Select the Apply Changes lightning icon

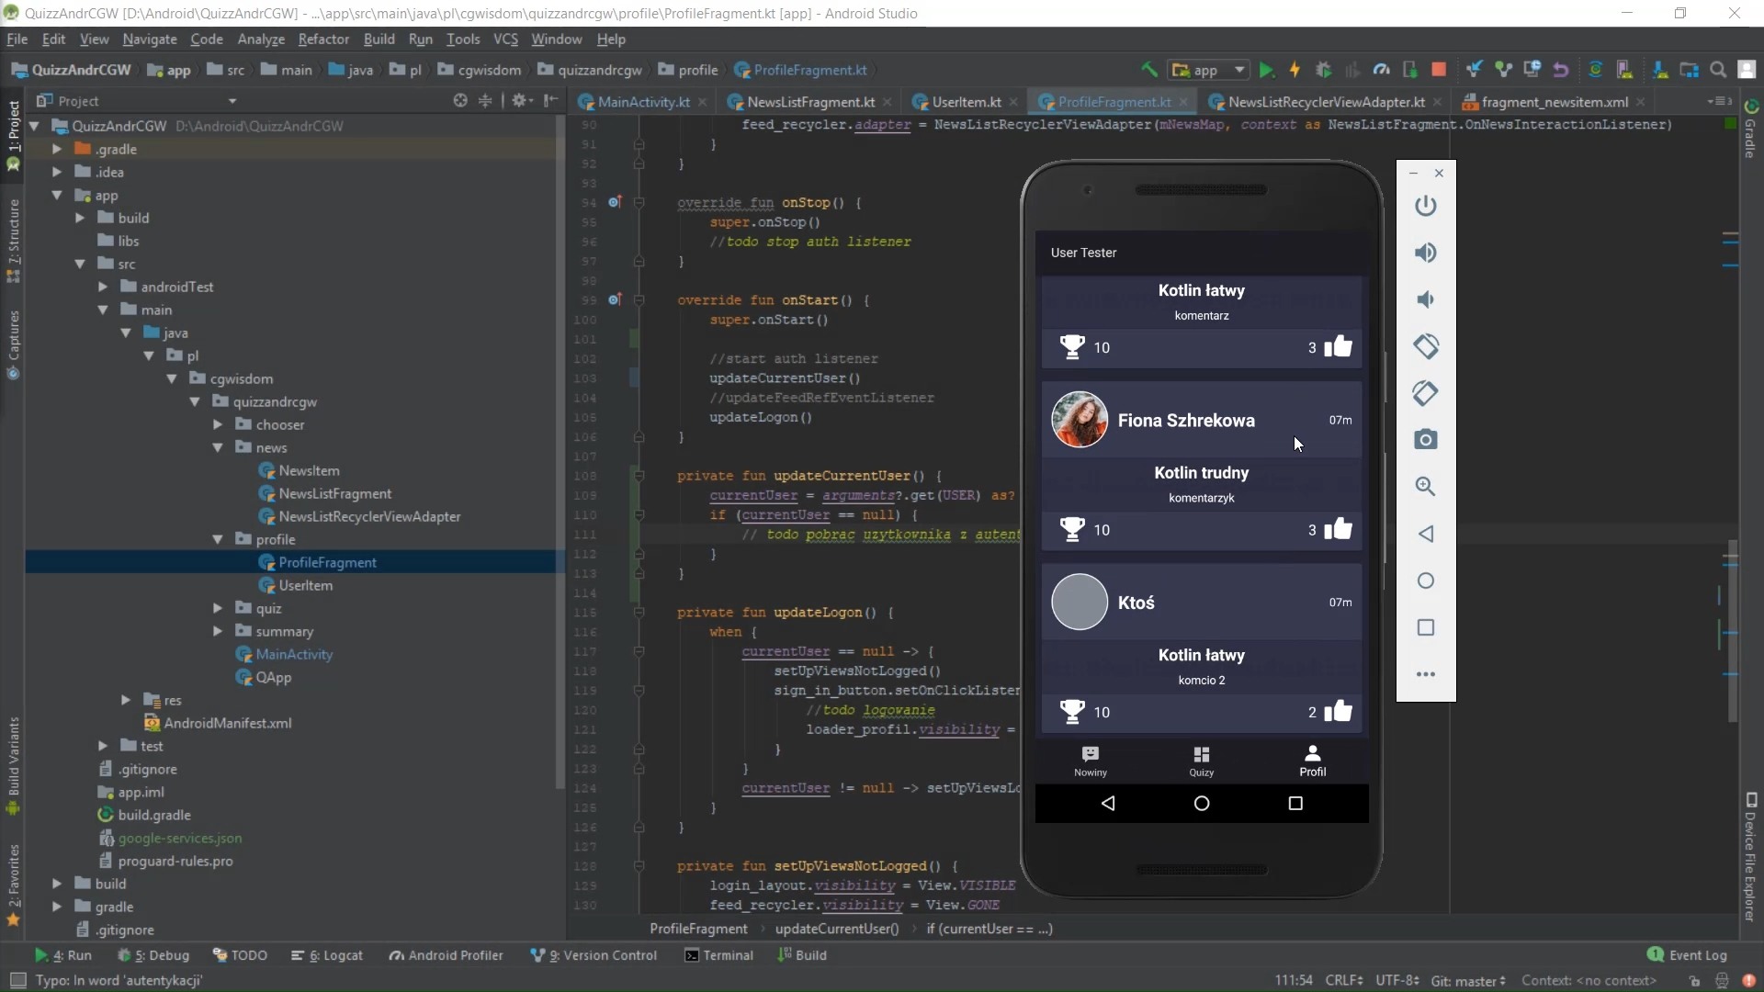(x=1295, y=70)
